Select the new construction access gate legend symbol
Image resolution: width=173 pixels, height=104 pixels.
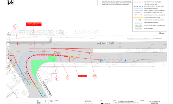tap(138, 13)
